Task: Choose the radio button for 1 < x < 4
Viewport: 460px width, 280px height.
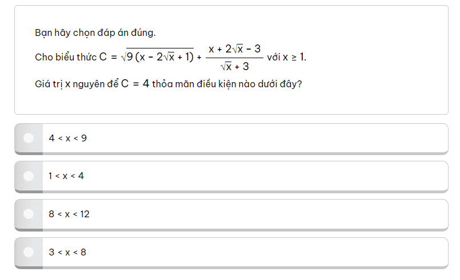Action: [x=29, y=176]
